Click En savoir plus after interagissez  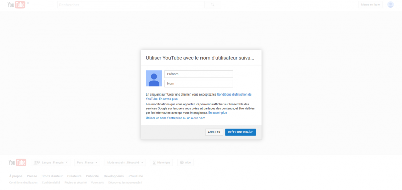point(218,112)
